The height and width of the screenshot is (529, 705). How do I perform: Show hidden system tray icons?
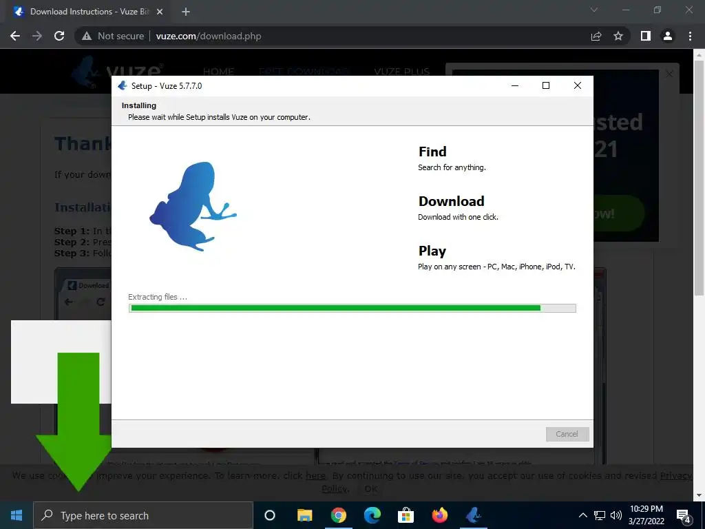pos(582,515)
